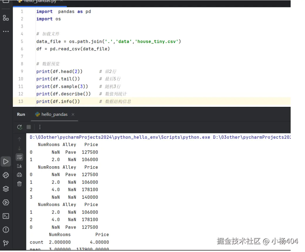305x252 pixels.
Task: Click the '# 数据结构信息' comment
Action: pyautogui.click(x=115, y=102)
